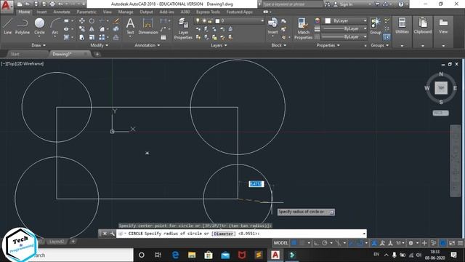
Task: Click the Erase tool icon
Action: point(116,21)
